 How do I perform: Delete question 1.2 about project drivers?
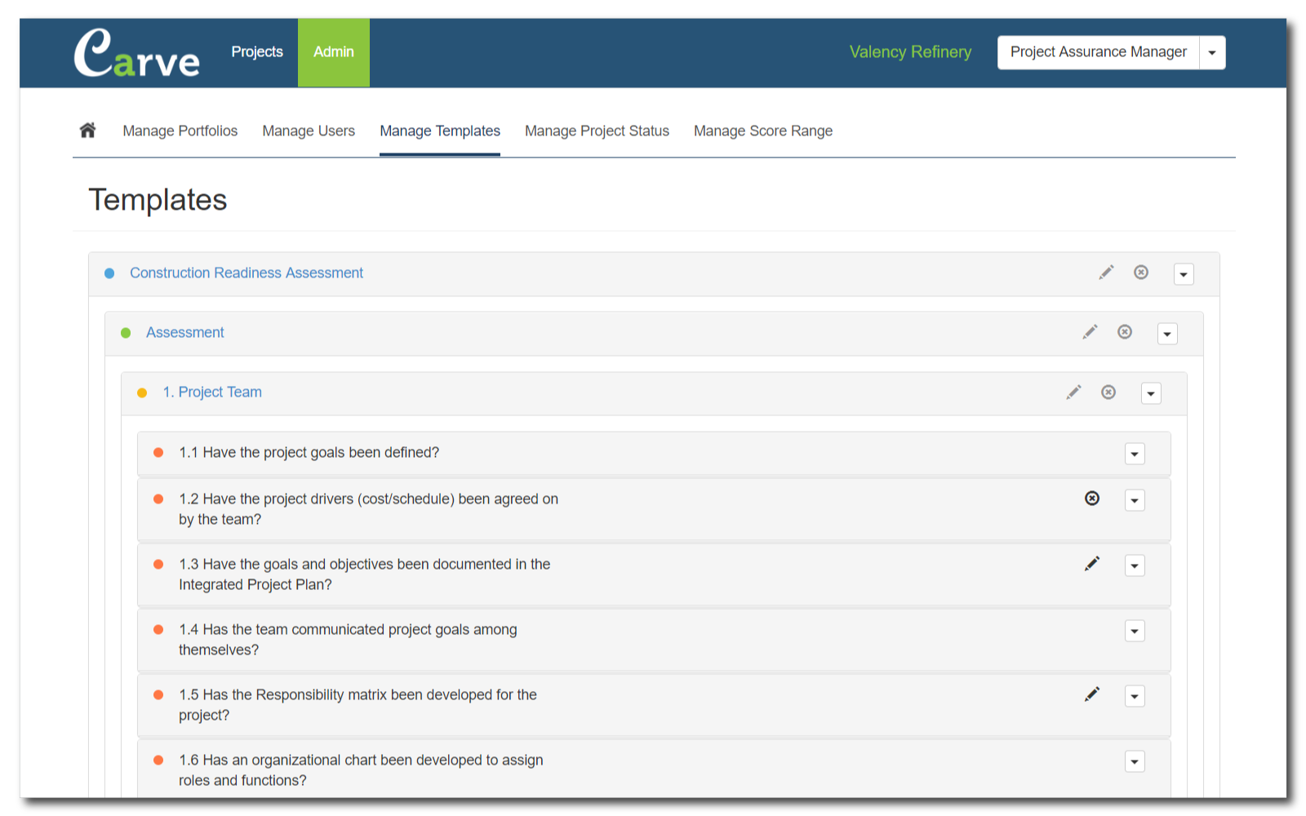click(1092, 499)
